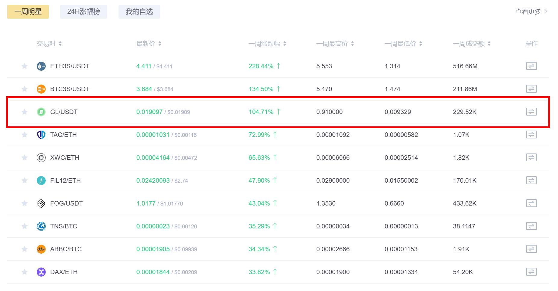Click the XWC coin logo
Viewport: 558px width, 291px height.
41,158
